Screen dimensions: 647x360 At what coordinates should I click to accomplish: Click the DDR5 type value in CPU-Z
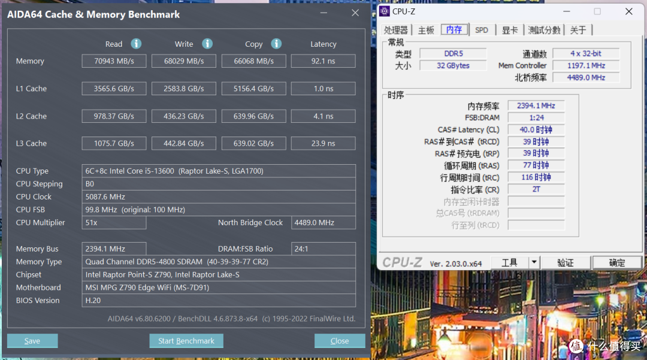(453, 53)
